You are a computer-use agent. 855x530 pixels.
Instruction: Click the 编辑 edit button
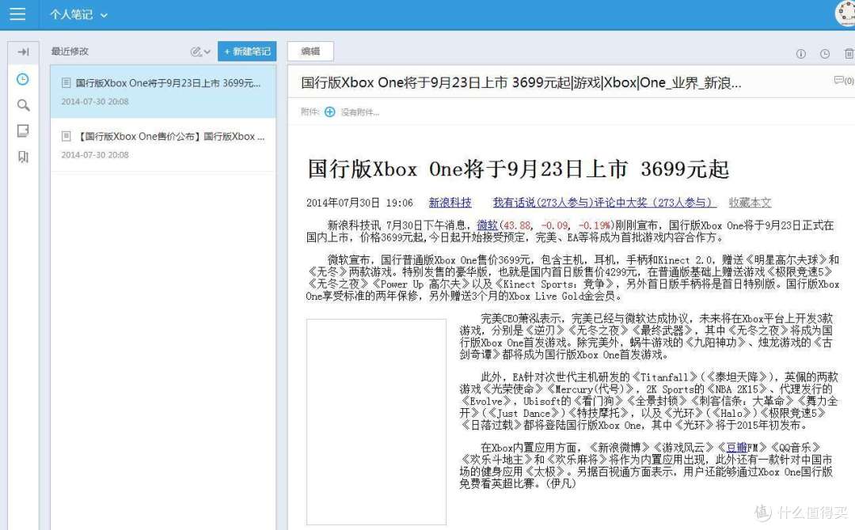click(310, 51)
